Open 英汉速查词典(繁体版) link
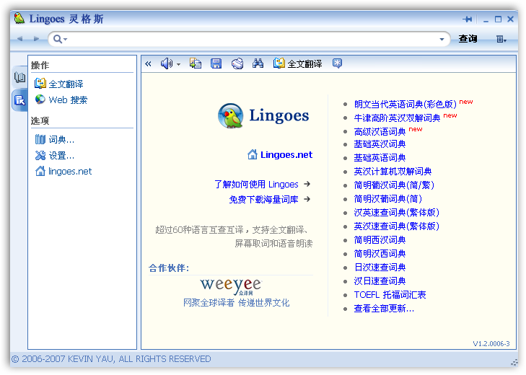 coord(397,226)
